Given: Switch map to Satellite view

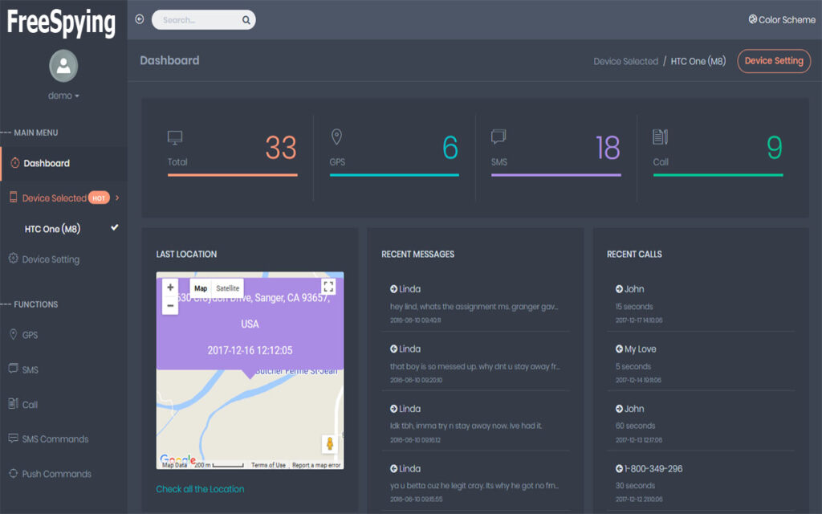Looking at the screenshot, I should (228, 288).
